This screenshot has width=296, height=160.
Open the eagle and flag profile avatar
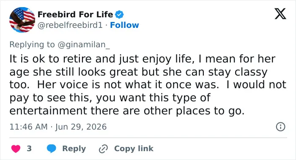[22, 20]
